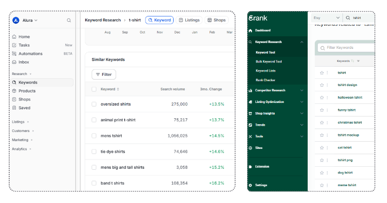Open Rank Checker in eRank

tap(265, 80)
